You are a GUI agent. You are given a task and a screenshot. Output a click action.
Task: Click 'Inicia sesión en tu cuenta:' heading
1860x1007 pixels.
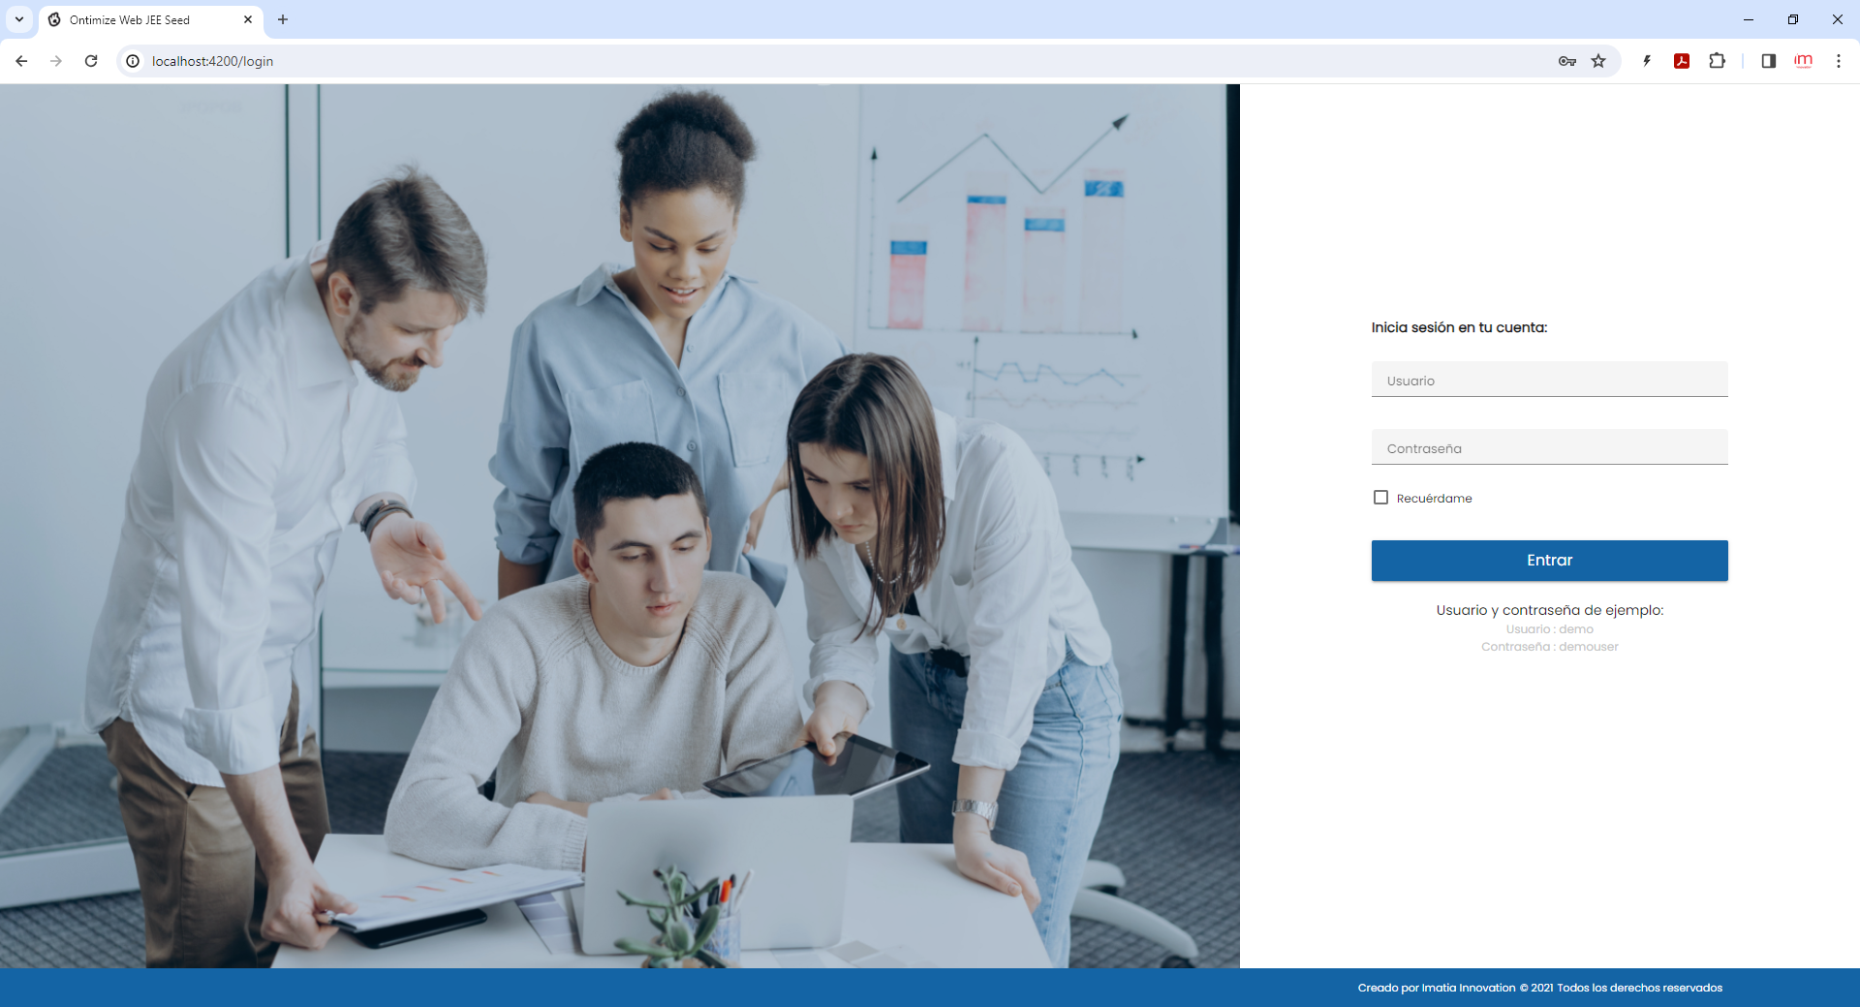pos(1459,327)
